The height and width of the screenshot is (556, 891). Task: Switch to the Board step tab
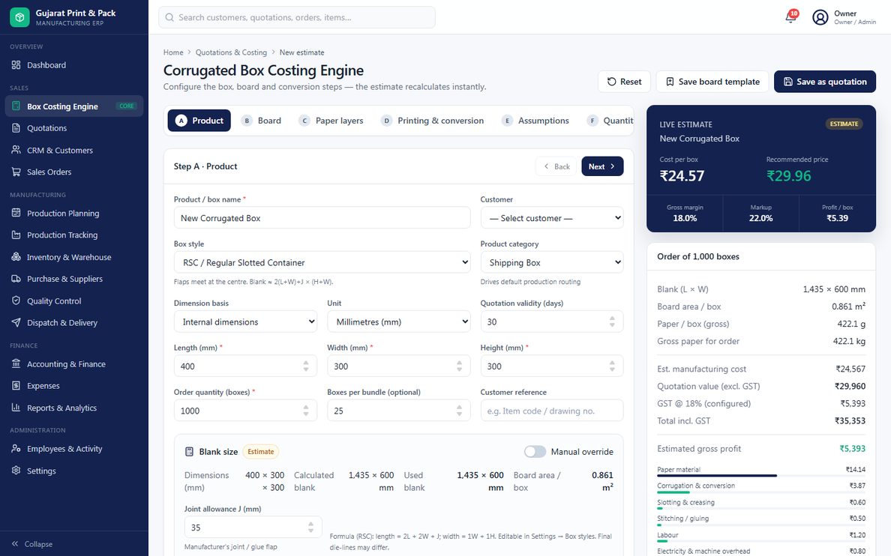click(x=262, y=121)
